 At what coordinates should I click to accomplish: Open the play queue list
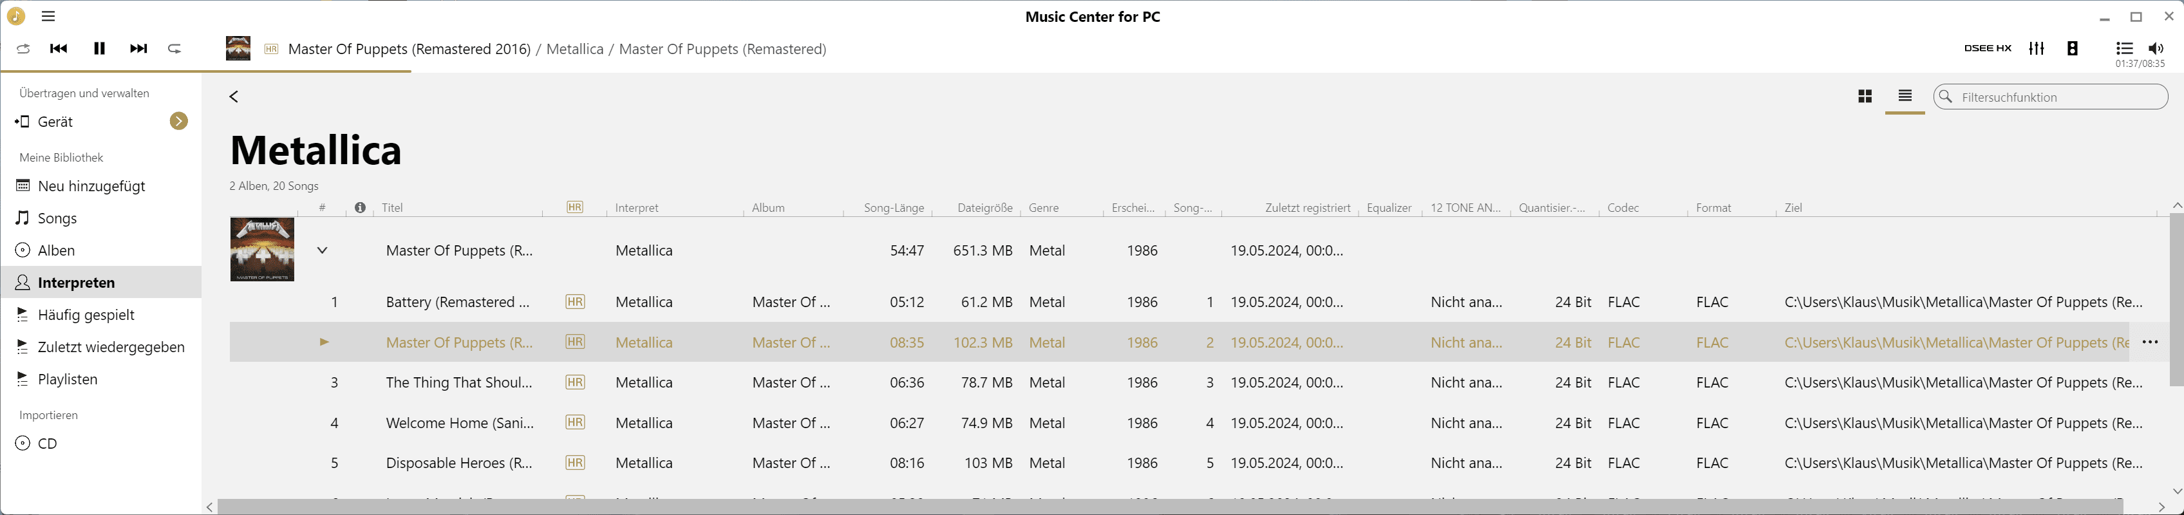[x=2124, y=48]
